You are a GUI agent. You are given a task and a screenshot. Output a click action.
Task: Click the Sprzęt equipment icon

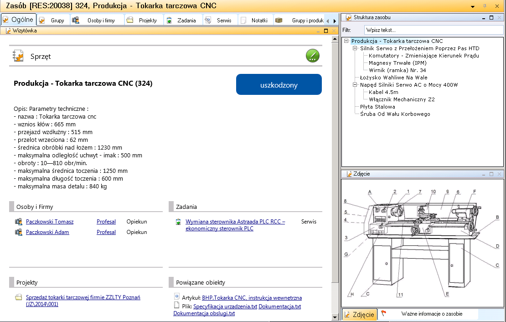[18, 56]
